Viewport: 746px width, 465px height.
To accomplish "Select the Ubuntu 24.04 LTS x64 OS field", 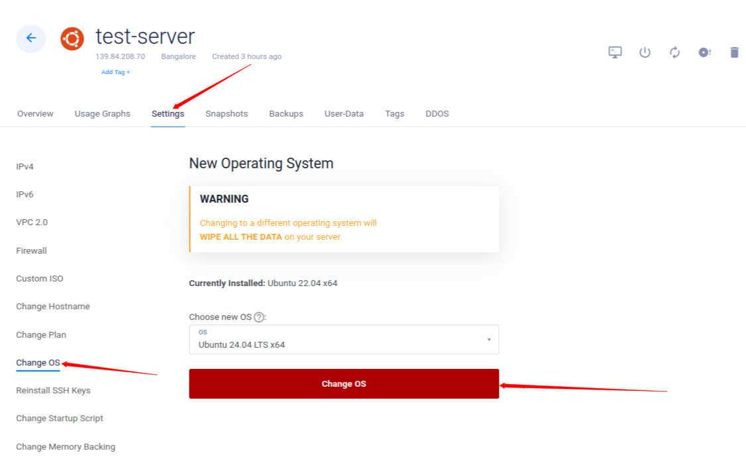I will click(344, 340).
